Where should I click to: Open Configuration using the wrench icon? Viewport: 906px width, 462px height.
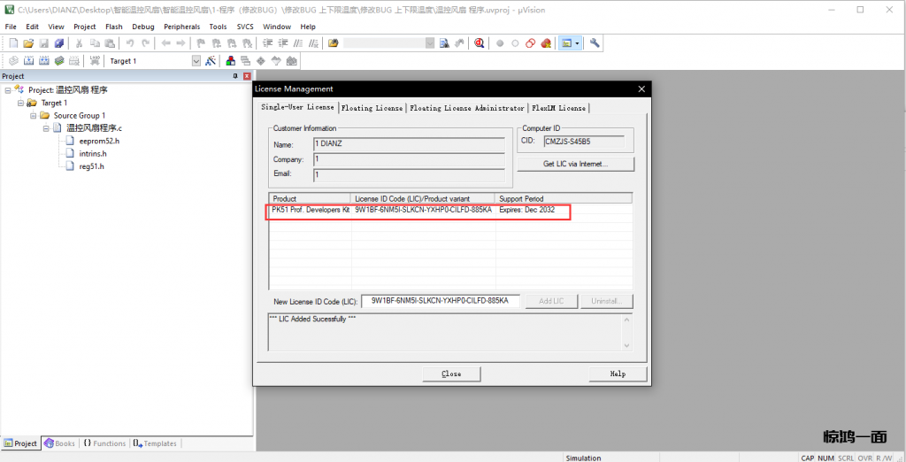pyautogui.click(x=595, y=43)
